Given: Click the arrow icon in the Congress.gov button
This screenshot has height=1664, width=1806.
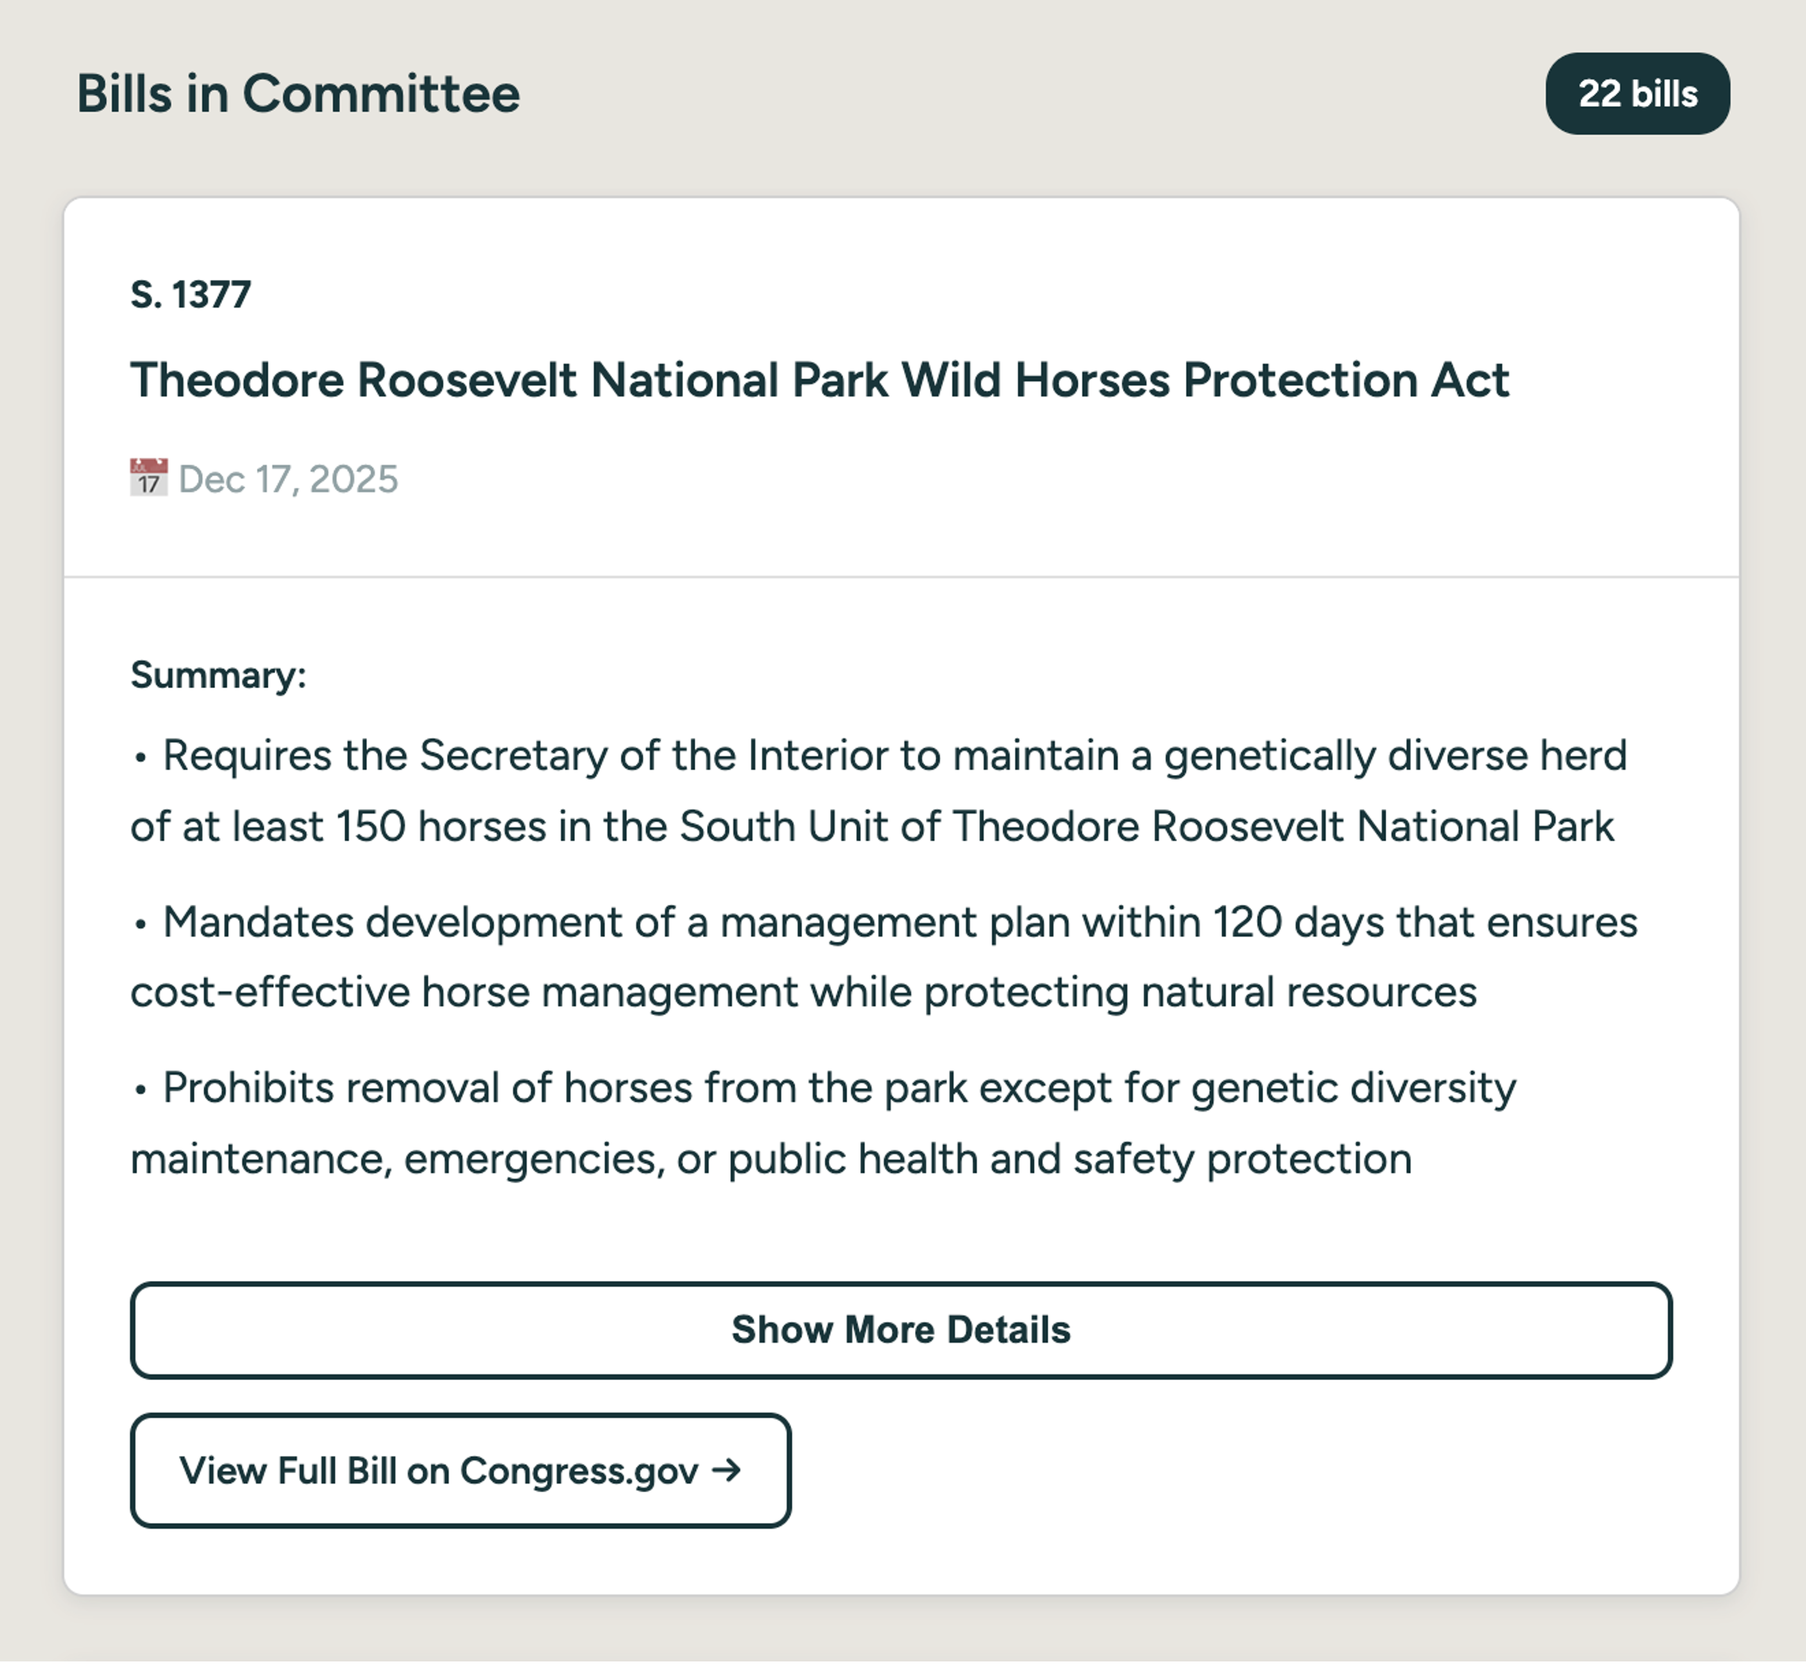Looking at the screenshot, I should pos(726,1468).
